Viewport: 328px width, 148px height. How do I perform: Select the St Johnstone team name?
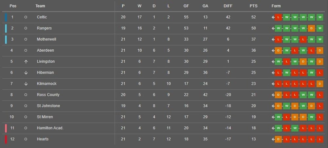[x=48, y=106]
